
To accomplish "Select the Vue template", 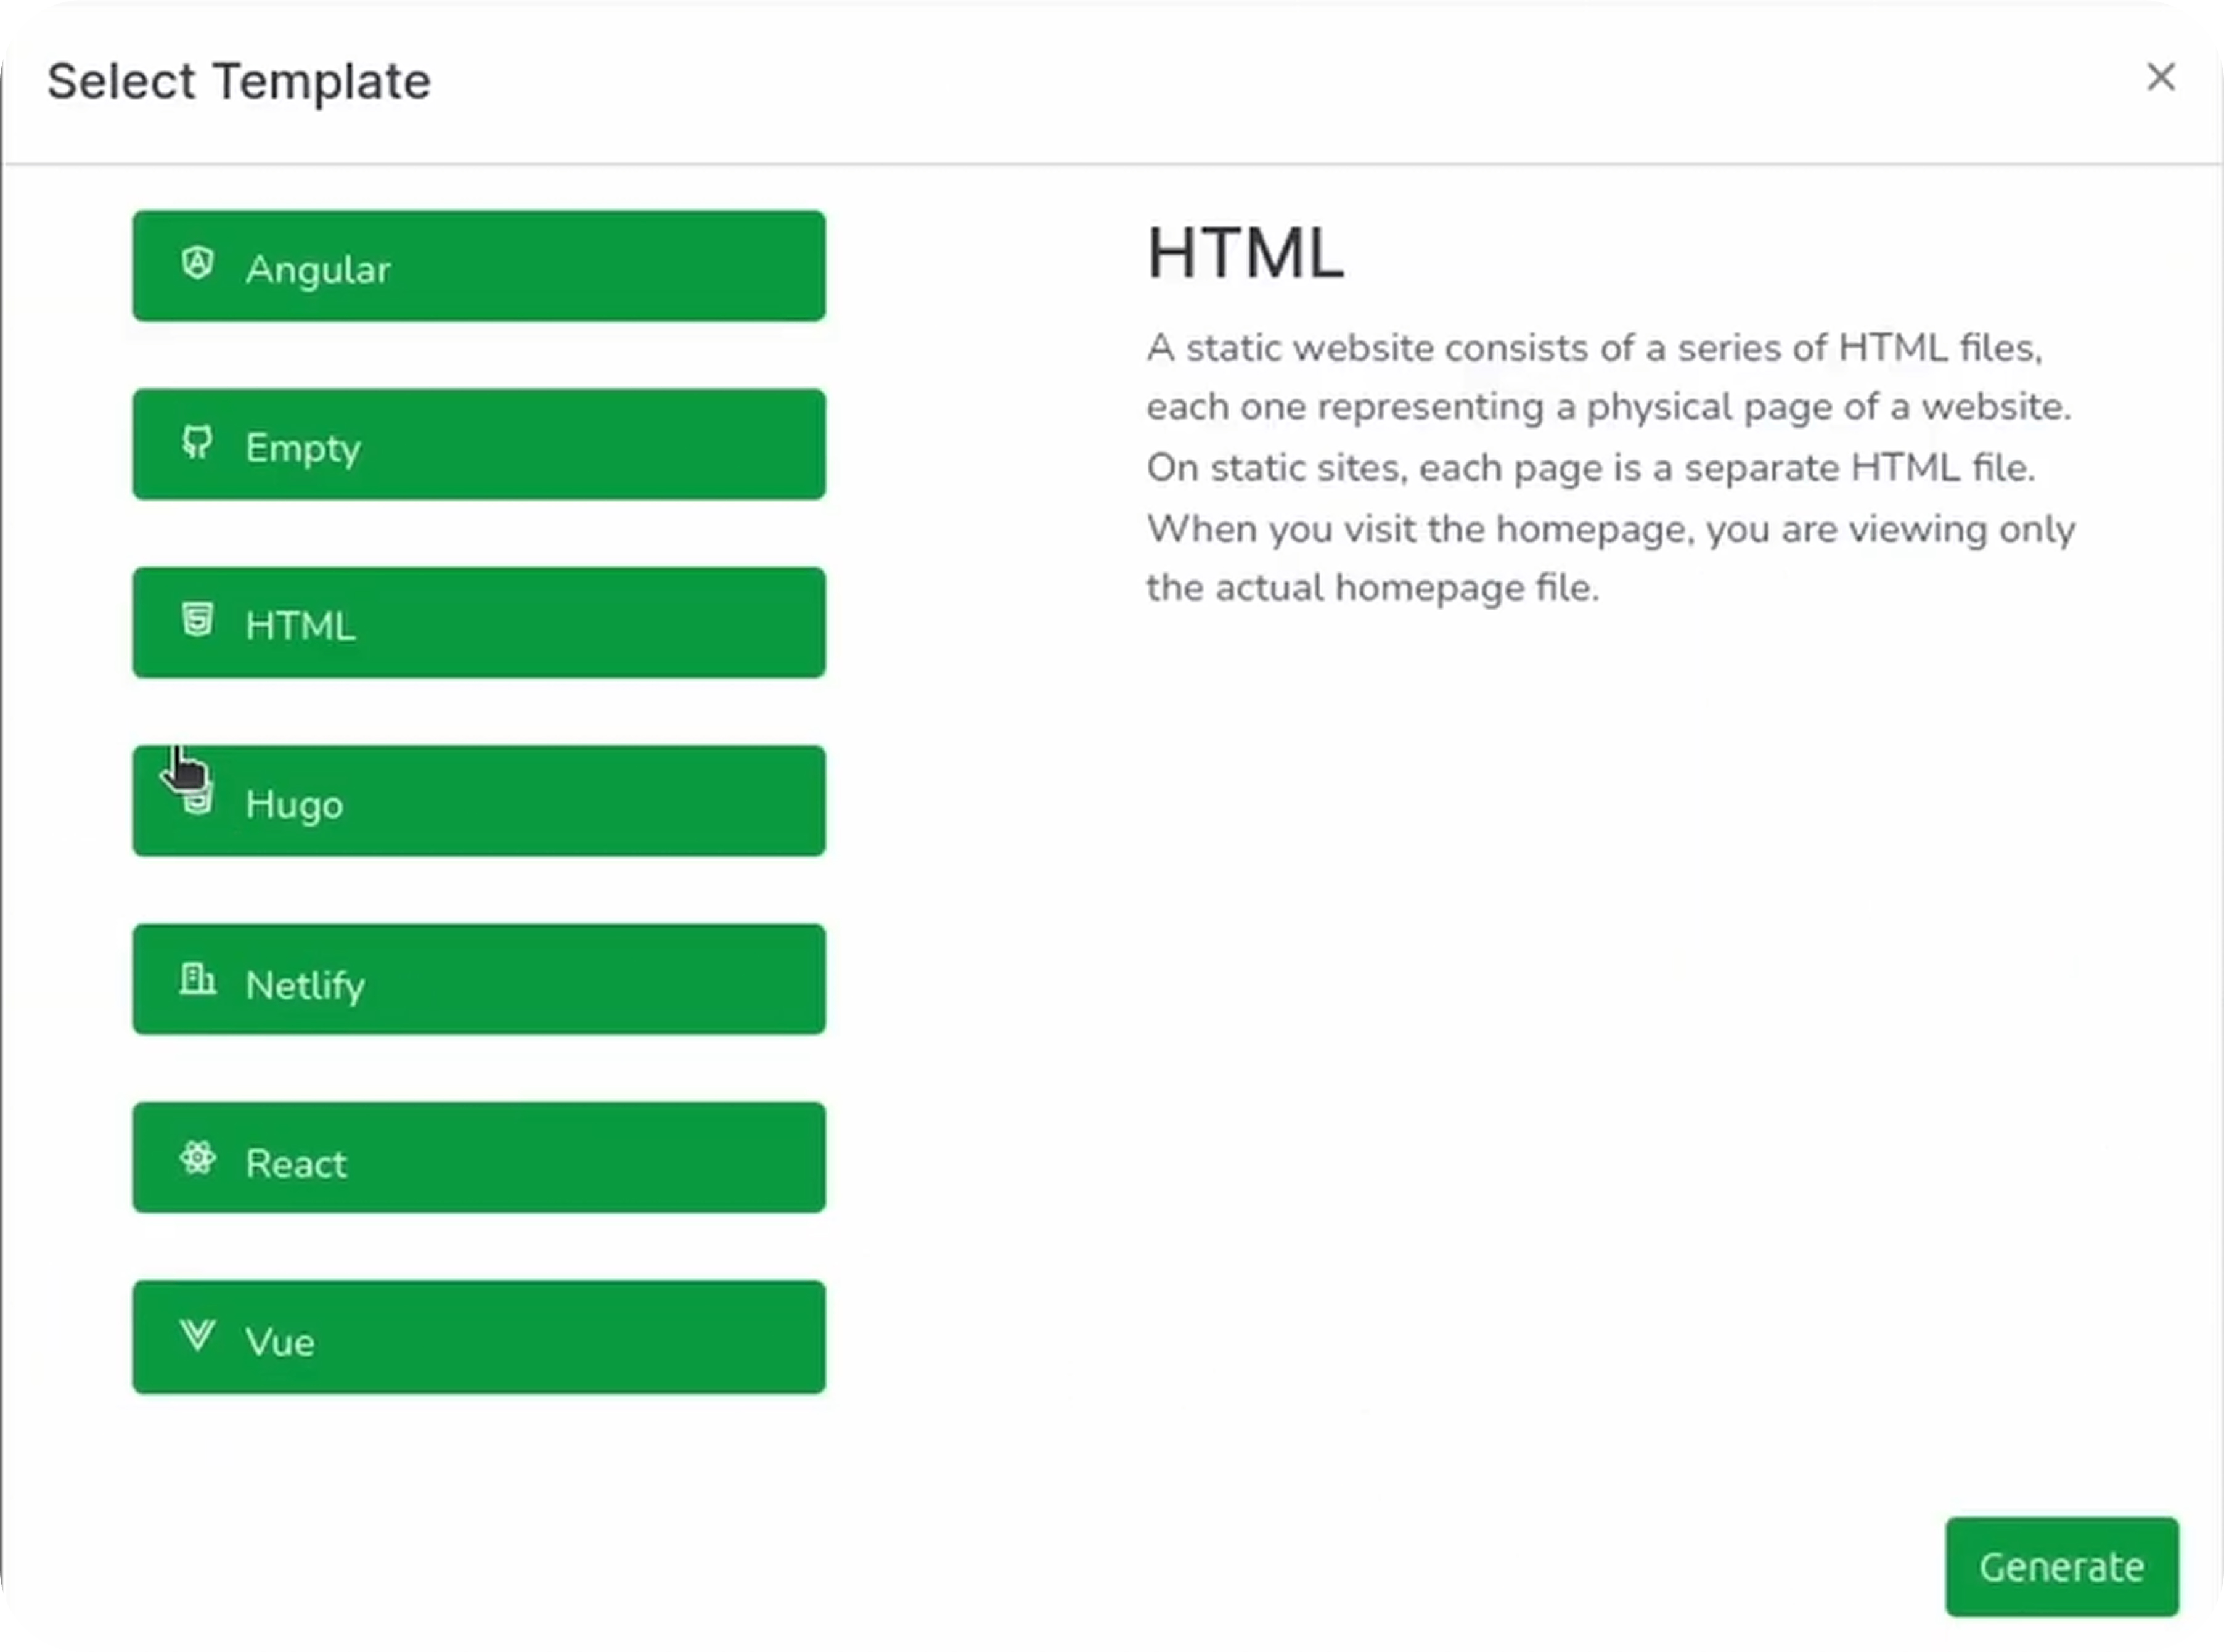I will tap(478, 1337).
